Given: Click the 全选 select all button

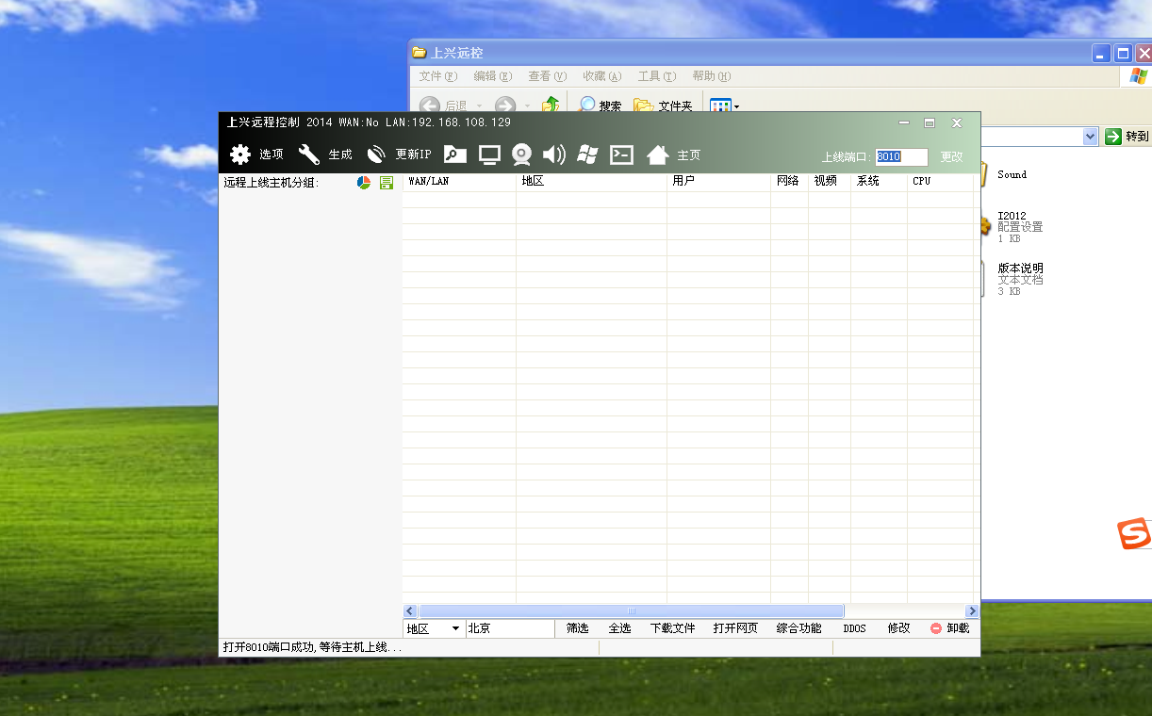Looking at the screenshot, I should (x=619, y=628).
